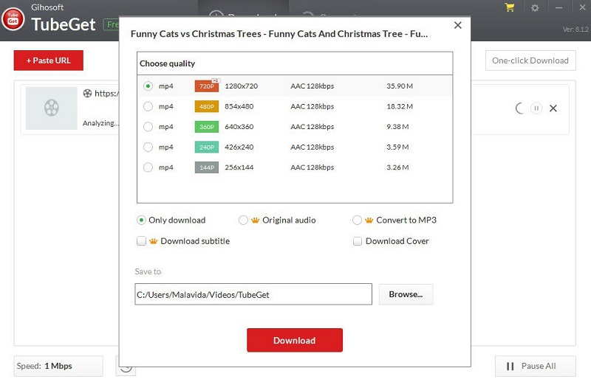This screenshot has width=591, height=382.
Task: Enable the Download subtitle checkbox
Action: pyautogui.click(x=141, y=241)
